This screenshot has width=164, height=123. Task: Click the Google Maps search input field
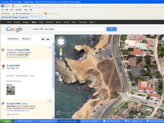(68, 29)
